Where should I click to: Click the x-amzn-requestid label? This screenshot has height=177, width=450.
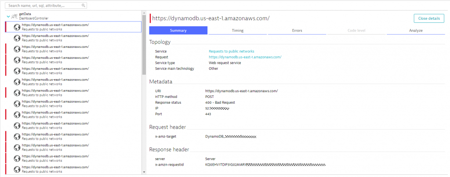[168, 165]
